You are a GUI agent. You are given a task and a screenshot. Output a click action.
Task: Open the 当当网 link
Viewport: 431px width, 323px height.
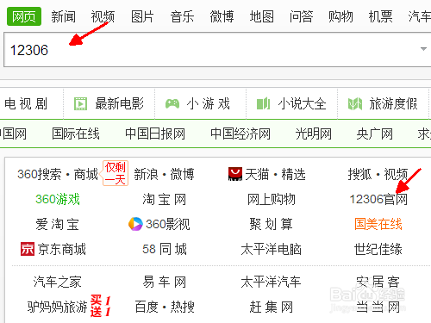(x=378, y=307)
